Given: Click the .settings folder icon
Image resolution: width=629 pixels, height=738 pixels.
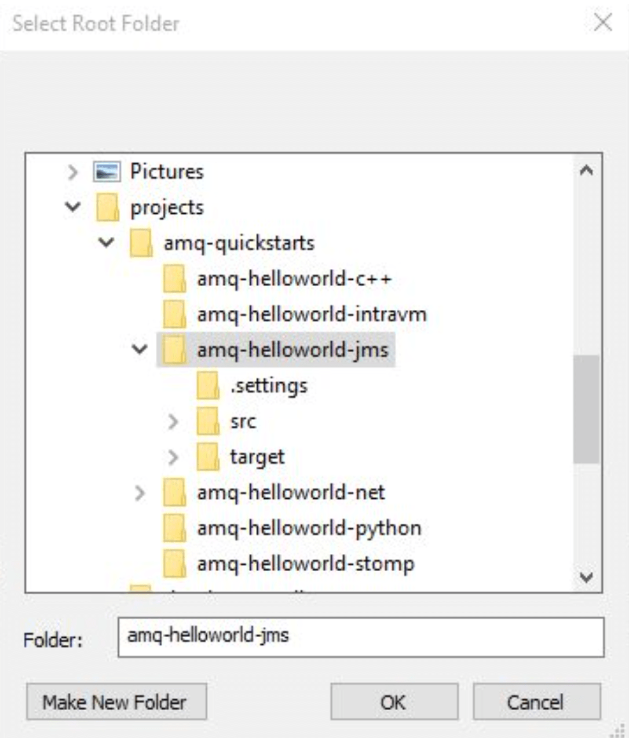Looking at the screenshot, I should click(208, 386).
